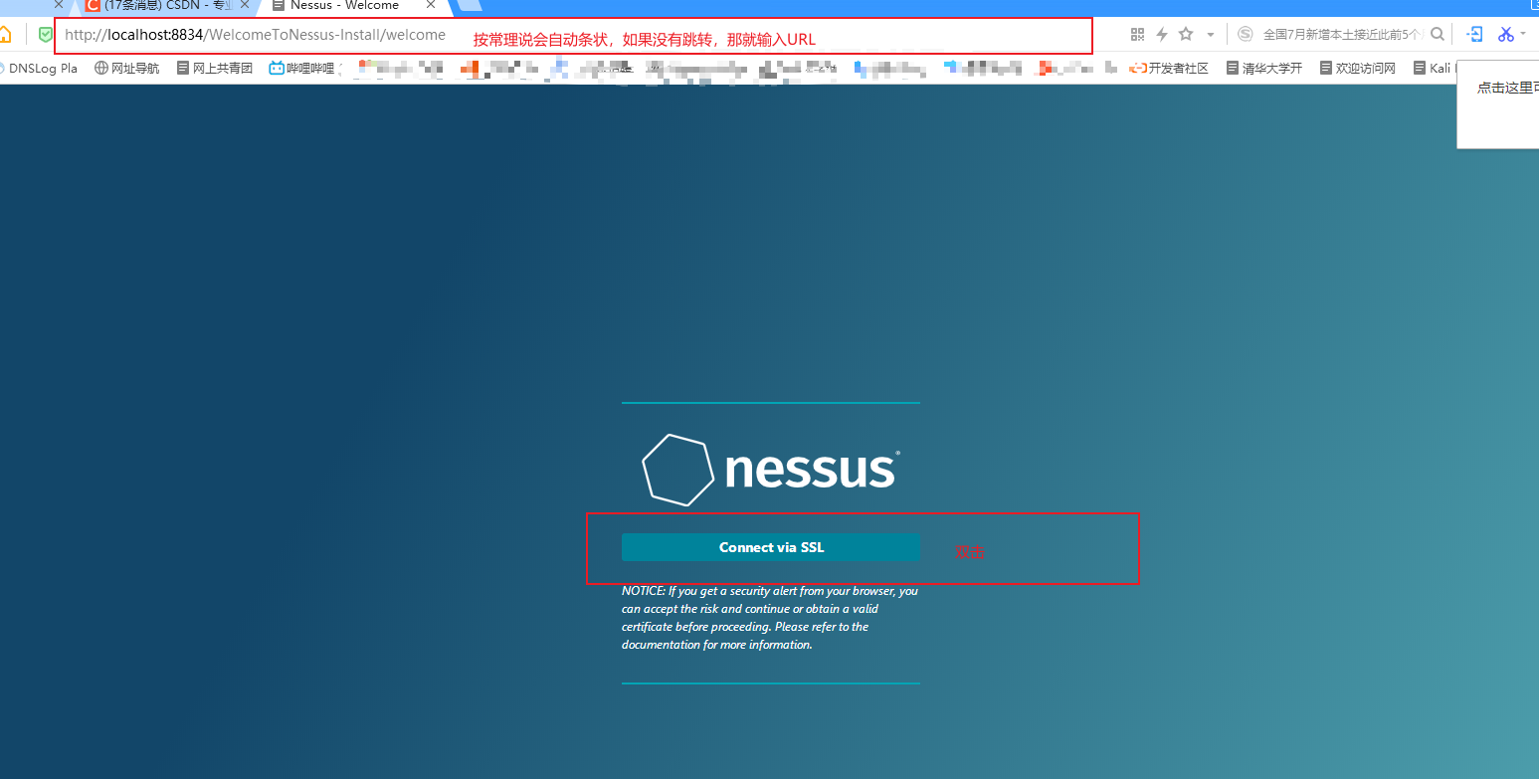Open the 网上共青团 bookmark

pos(214,69)
